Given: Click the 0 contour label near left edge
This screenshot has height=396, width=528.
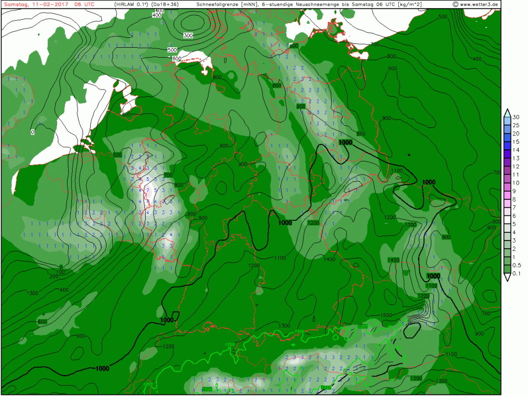Looking at the screenshot, I should click(32, 132).
